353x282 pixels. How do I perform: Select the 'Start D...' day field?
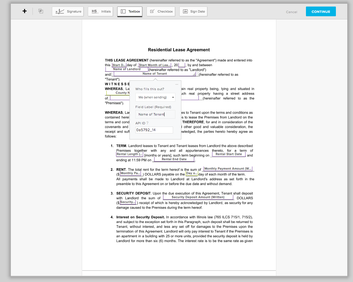[119, 65]
